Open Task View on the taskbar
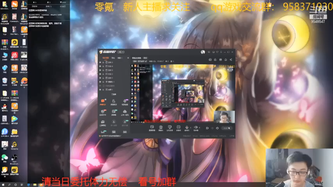 point(22,185)
